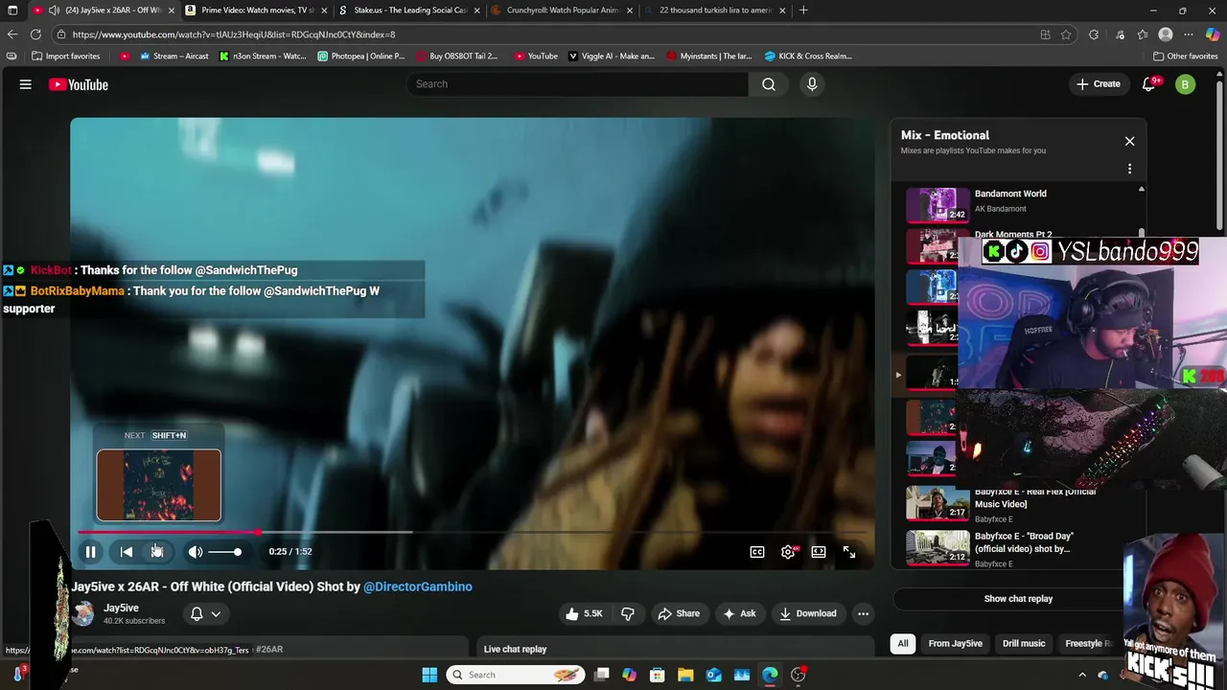Open browser settings and more menu
Screen dimensions: 1227x690
tap(1189, 34)
